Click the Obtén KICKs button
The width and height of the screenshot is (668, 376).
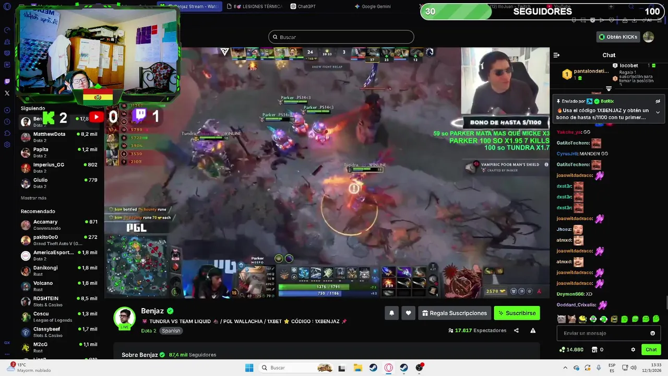pos(618,37)
